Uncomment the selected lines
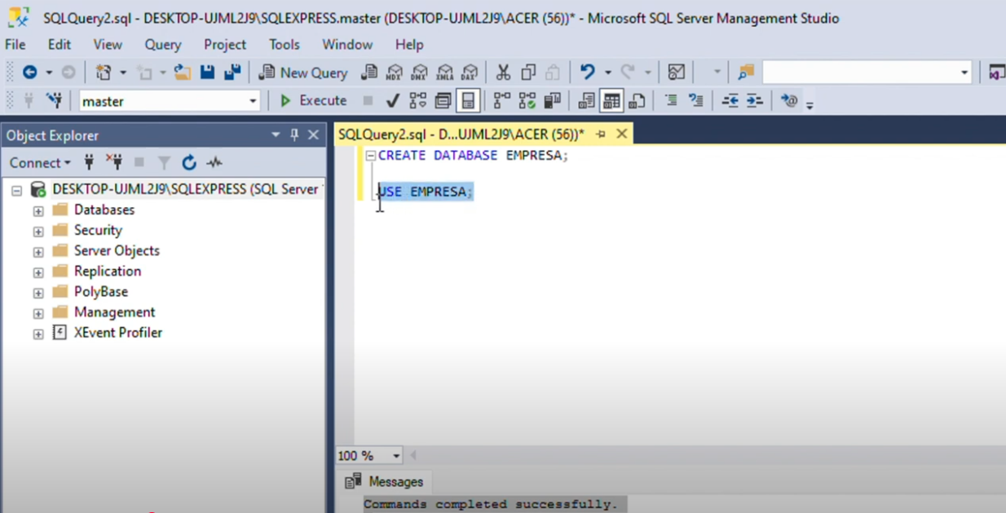Image resolution: width=1006 pixels, height=513 pixels. (x=695, y=101)
